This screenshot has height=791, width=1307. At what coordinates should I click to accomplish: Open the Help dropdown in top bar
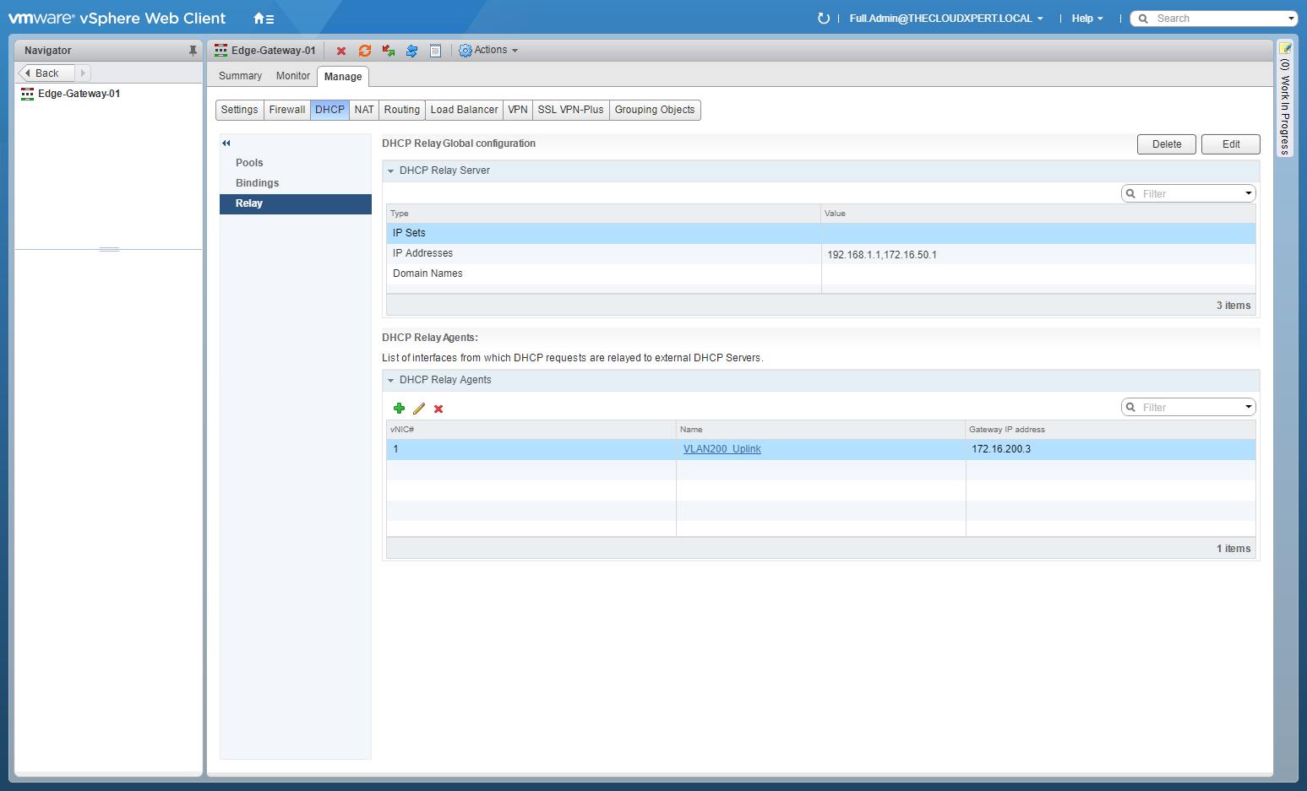coord(1086,19)
